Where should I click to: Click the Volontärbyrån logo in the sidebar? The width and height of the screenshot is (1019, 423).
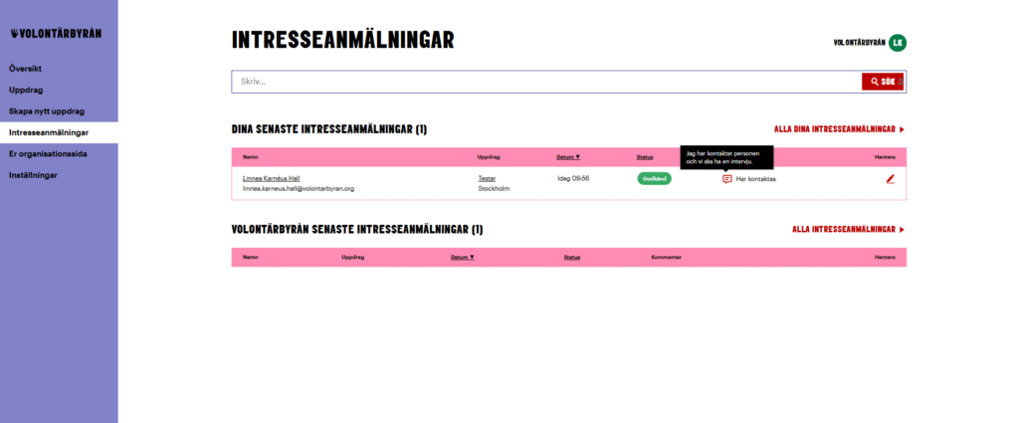coord(55,33)
